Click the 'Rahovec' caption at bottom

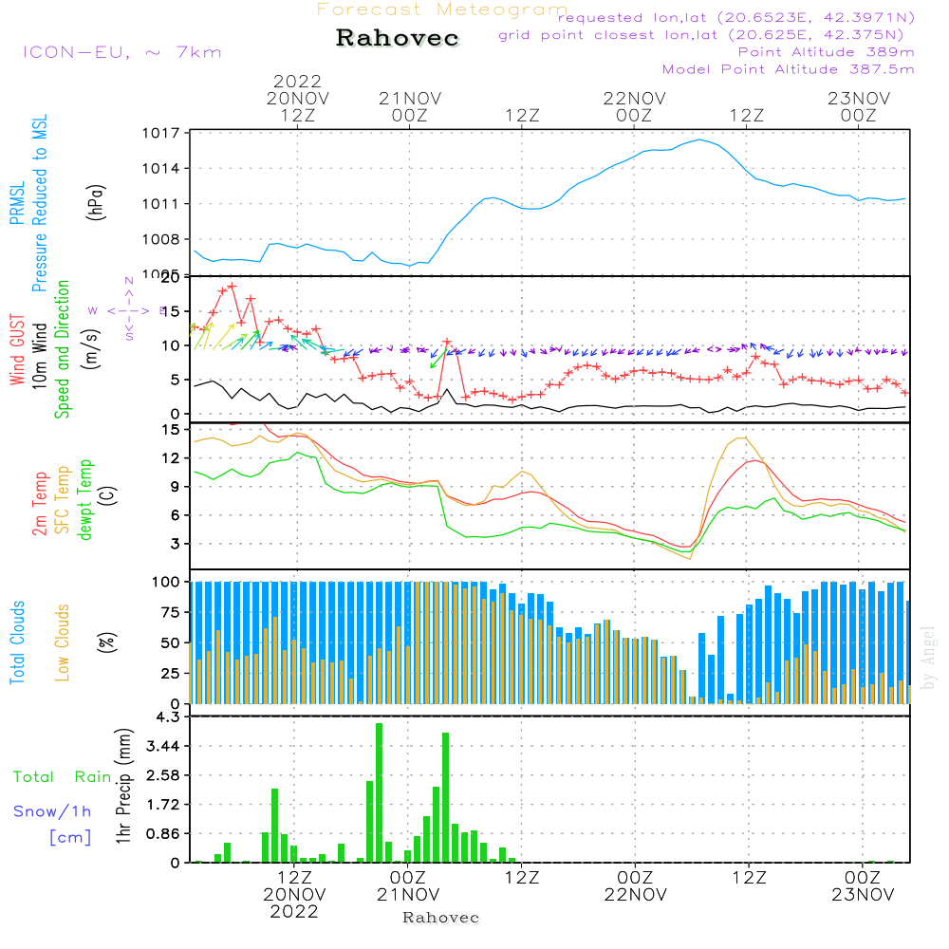point(440,918)
